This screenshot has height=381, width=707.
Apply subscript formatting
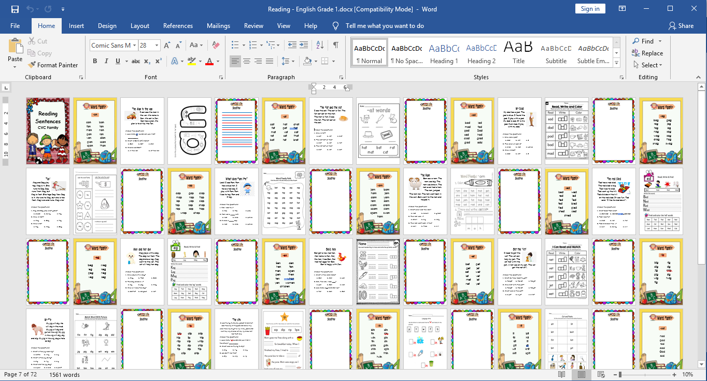(148, 61)
